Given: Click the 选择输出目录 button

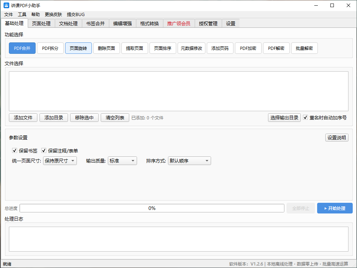Looking at the screenshot, I should (284, 118).
